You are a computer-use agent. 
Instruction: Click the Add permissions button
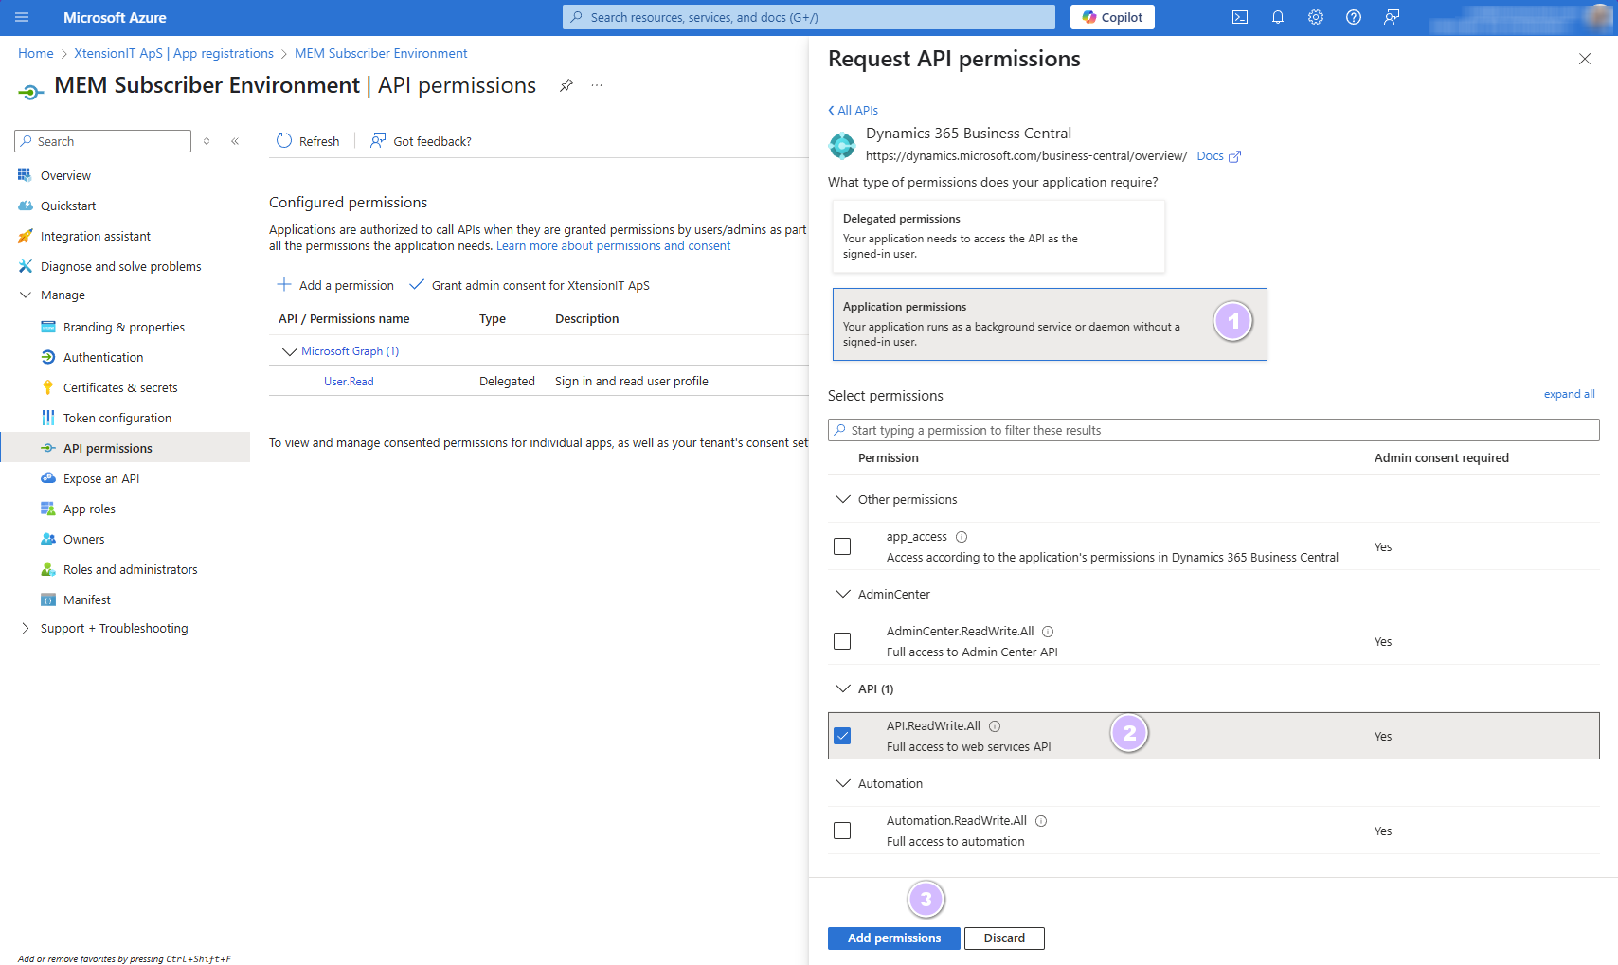pyautogui.click(x=893, y=938)
